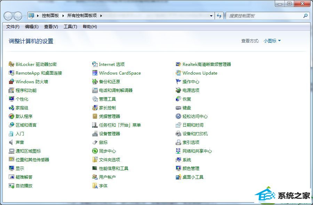Open the 编辑(E) menu
The height and width of the screenshot is (205, 313).
(32, 27)
